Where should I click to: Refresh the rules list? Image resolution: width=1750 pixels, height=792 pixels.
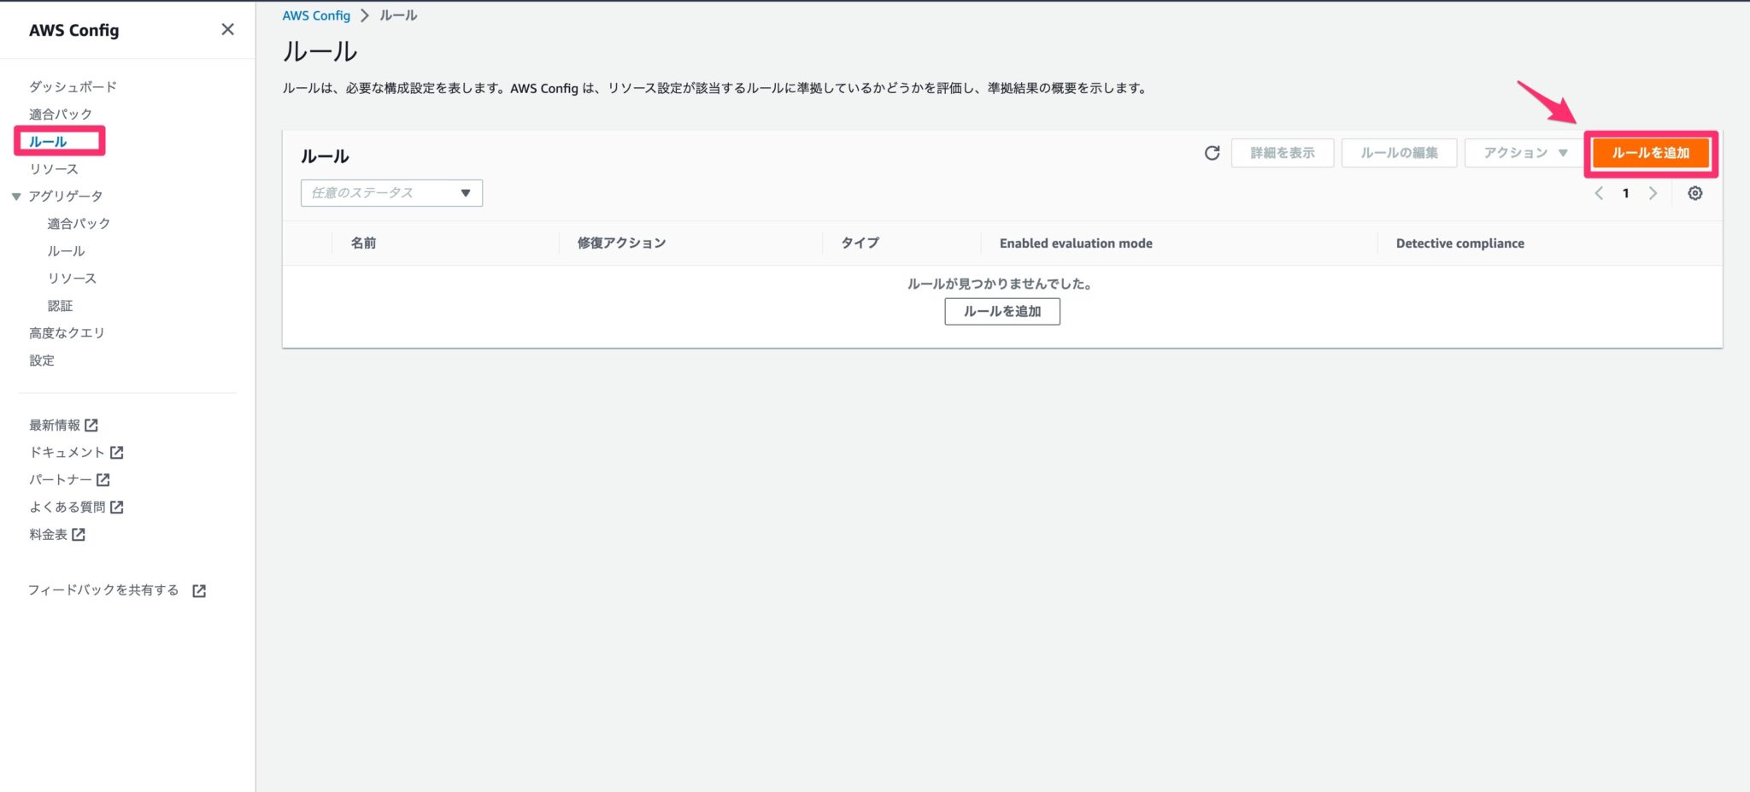tap(1212, 153)
